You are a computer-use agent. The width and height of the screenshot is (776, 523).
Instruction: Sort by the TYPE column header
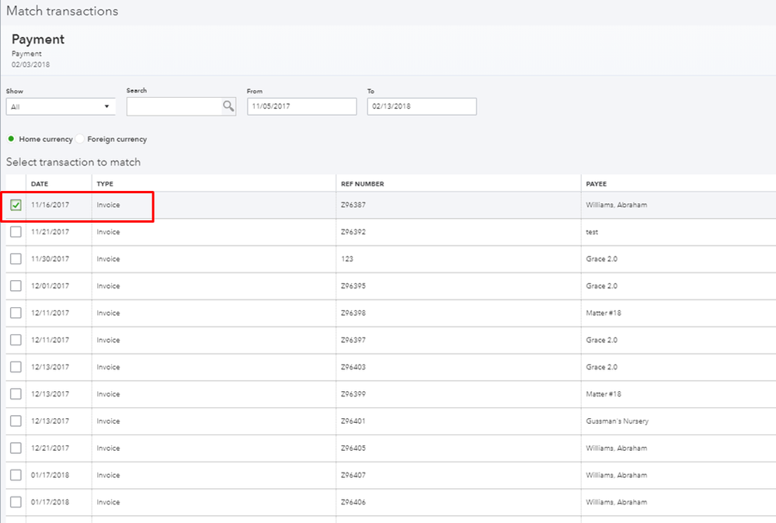[x=105, y=184]
